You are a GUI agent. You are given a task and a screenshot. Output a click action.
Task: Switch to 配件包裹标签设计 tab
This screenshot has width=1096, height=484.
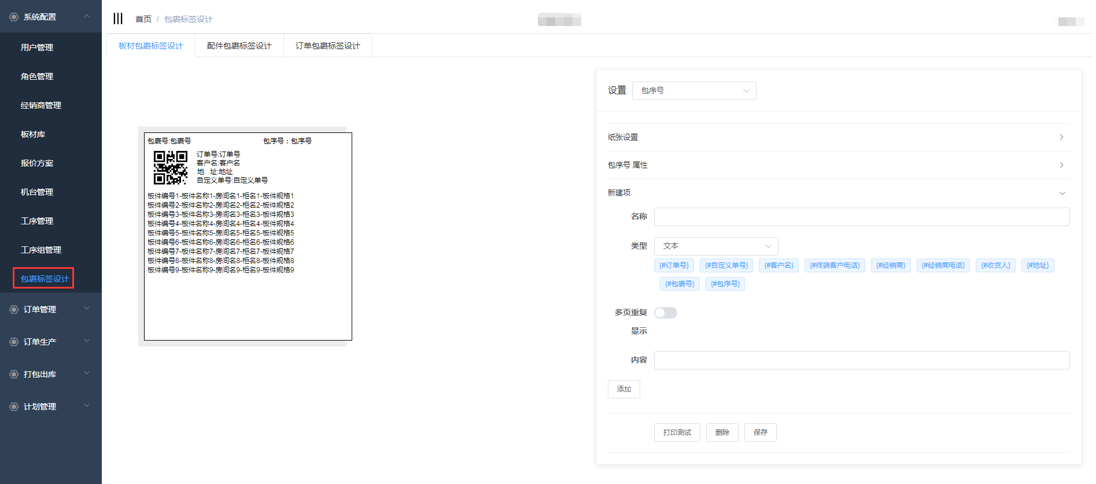[239, 46]
